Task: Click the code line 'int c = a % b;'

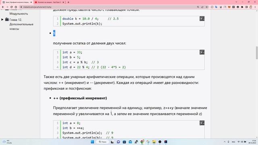Action: click(x=75, y=62)
